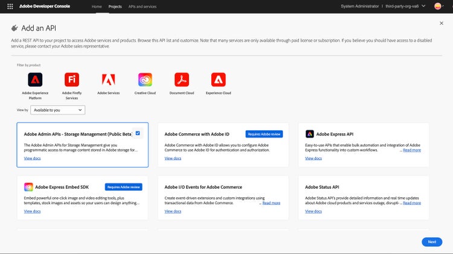Click Read more on Adobe Status API card
Viewport: 453px width, 254px height.
(412, 203)
